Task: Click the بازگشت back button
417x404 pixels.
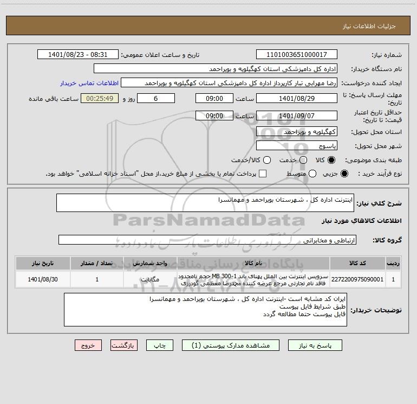Action: (124, 345)
